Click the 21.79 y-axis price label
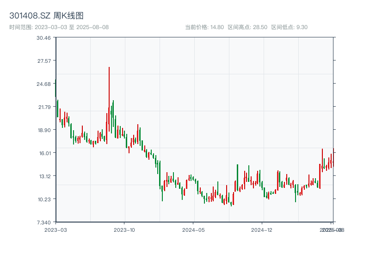Viewport: 370px width, 277px height. [44, 107]
